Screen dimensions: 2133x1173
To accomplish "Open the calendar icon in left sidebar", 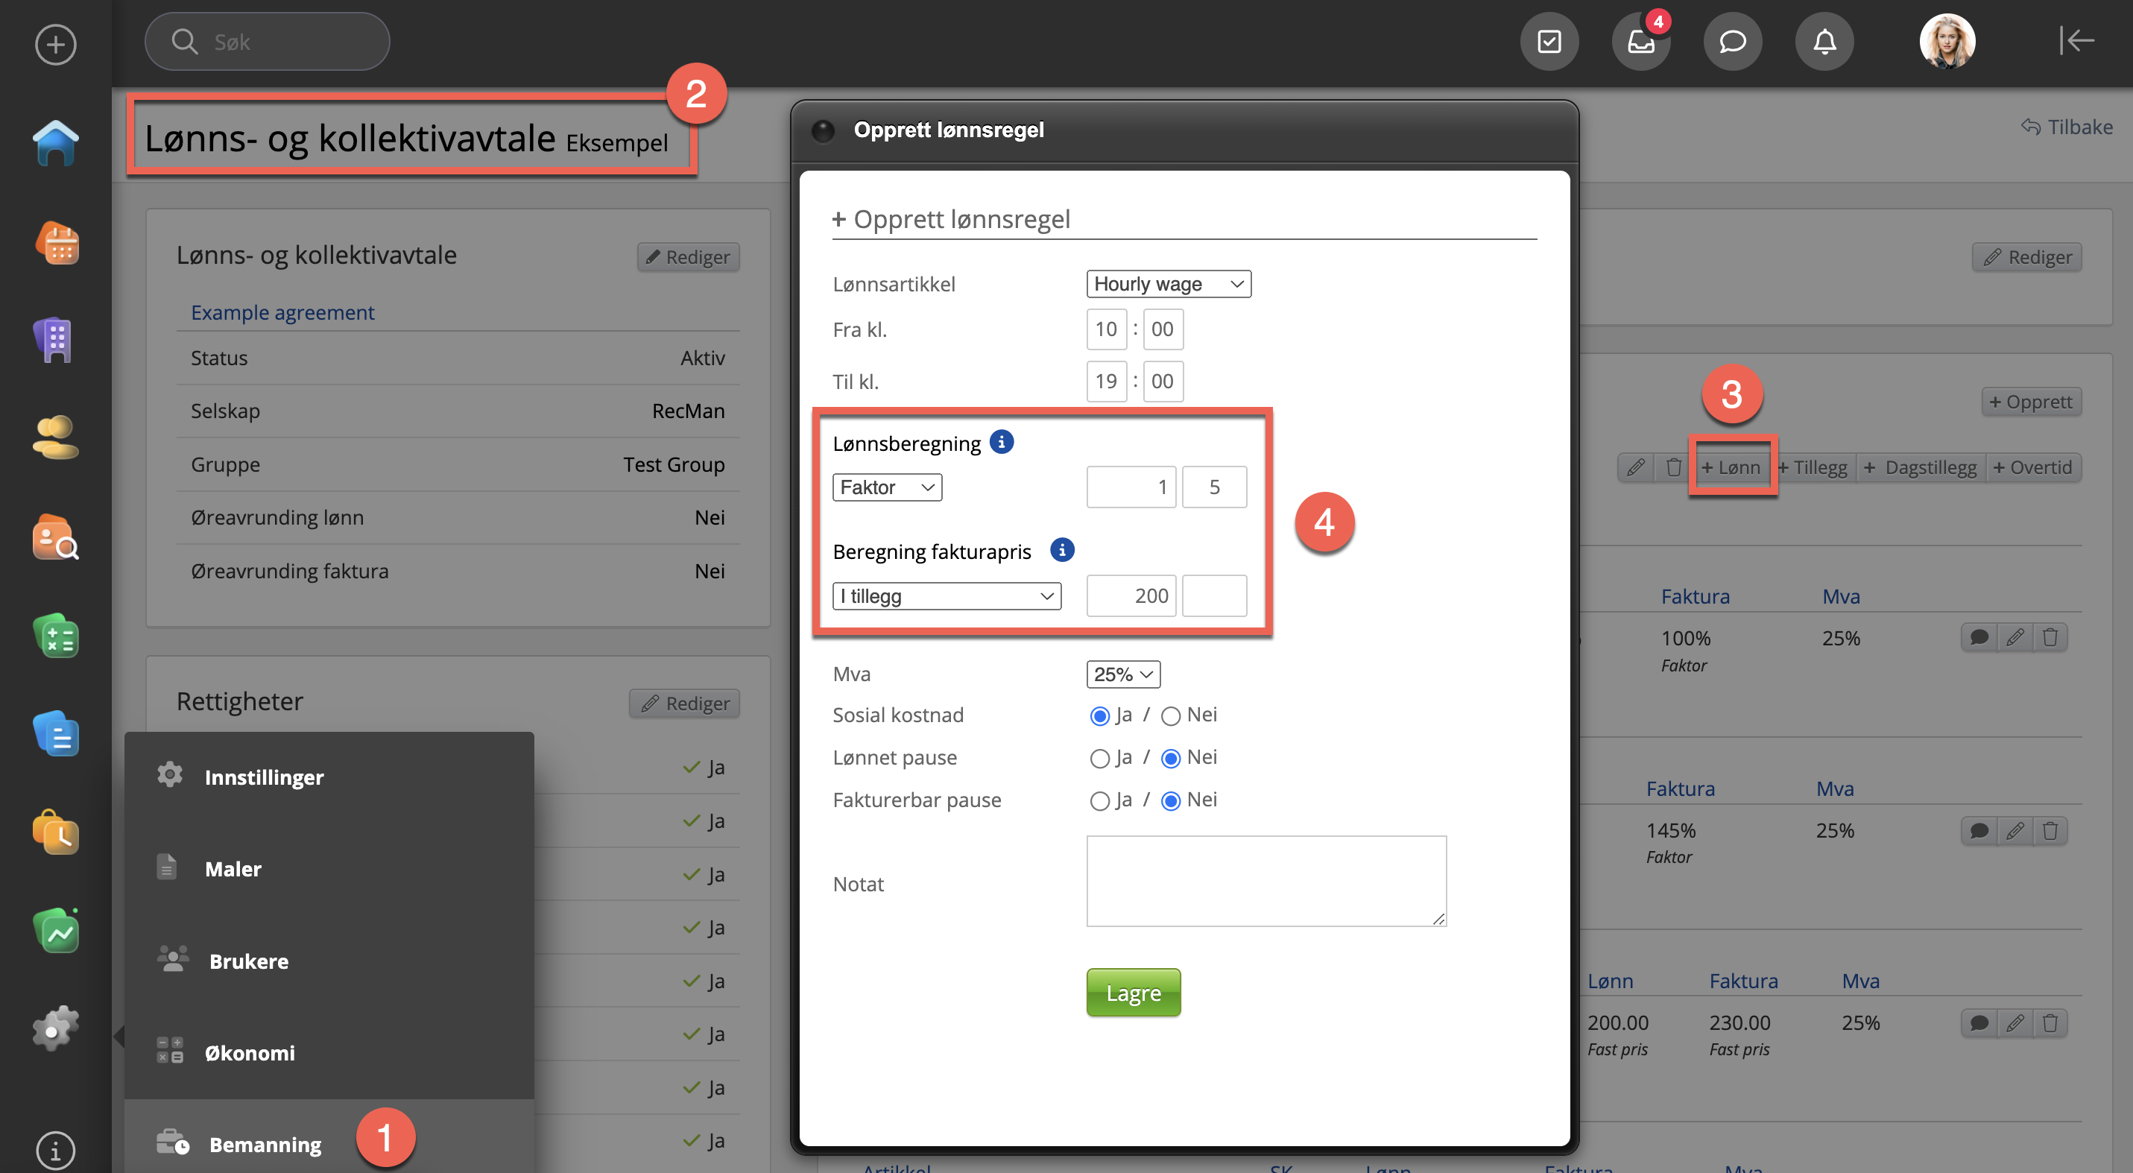I will tap(57, 244).
